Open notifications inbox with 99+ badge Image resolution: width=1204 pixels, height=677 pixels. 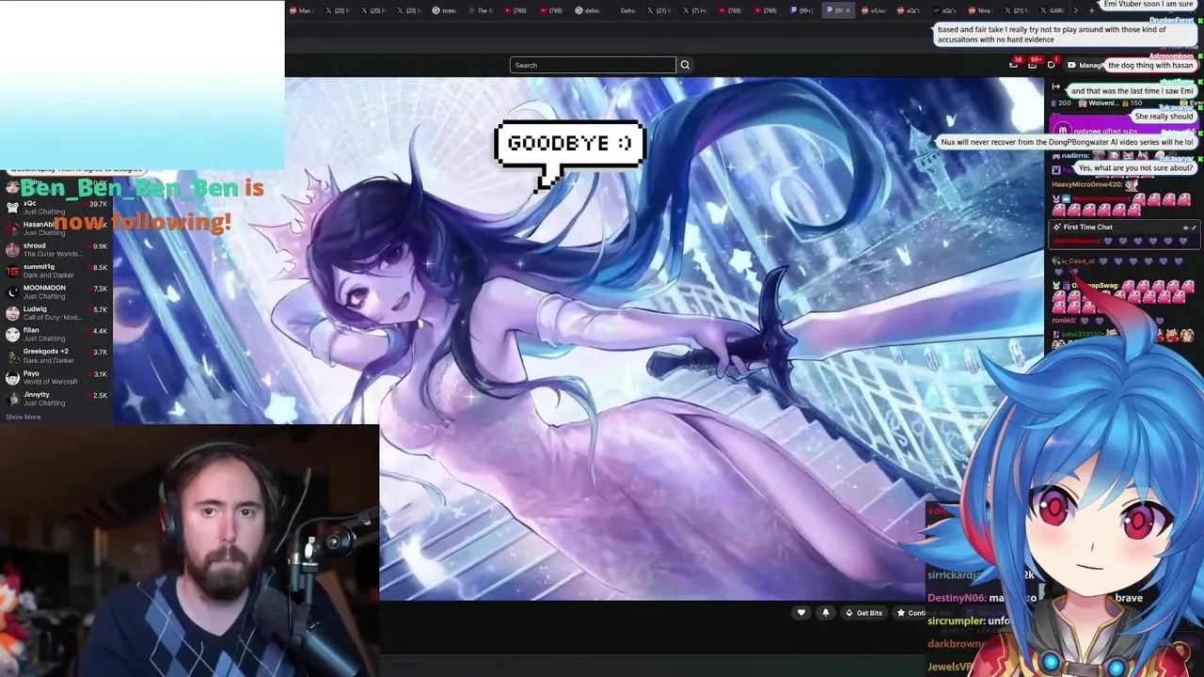[x=1033, y=64]
